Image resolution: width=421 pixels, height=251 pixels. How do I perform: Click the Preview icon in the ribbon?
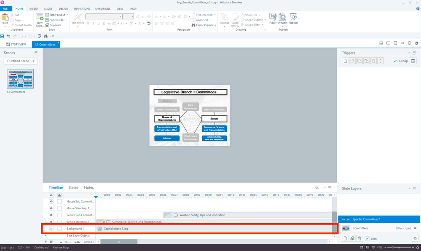click(x=282, y=18)
